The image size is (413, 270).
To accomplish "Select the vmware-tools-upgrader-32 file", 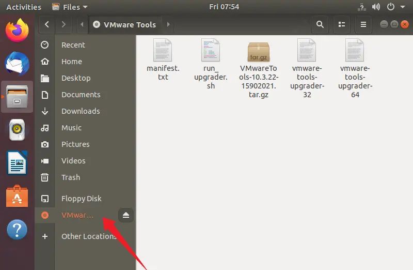I will click(x=307, y=69).
